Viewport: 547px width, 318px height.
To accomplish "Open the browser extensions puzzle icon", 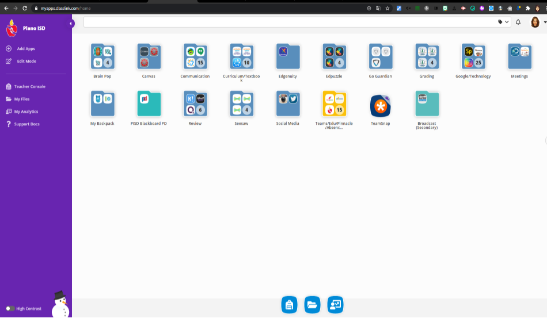I will point(528,9).
